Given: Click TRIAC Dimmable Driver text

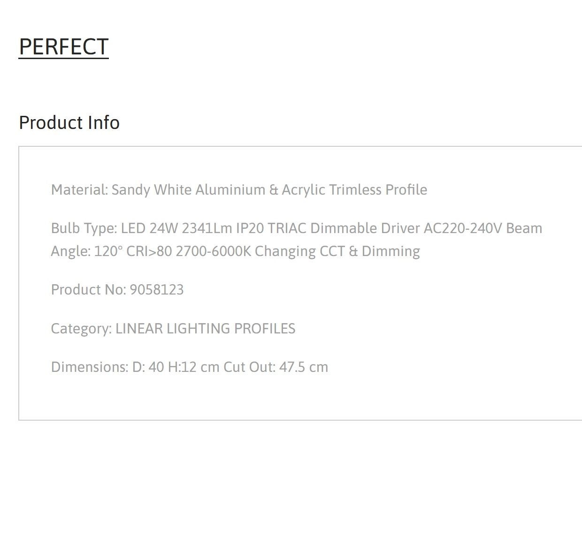Looking at the screenshot, I should 344,228.
